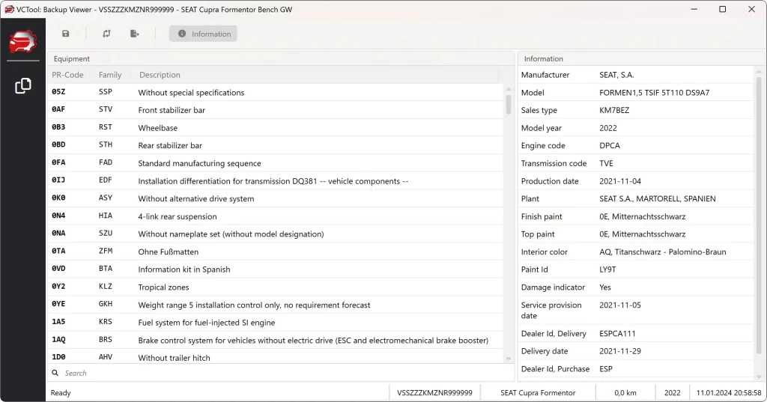Screen dimensions: 767x402
Task: Select 'Rear stabilizer bar' row
Action: click(276, 145)
